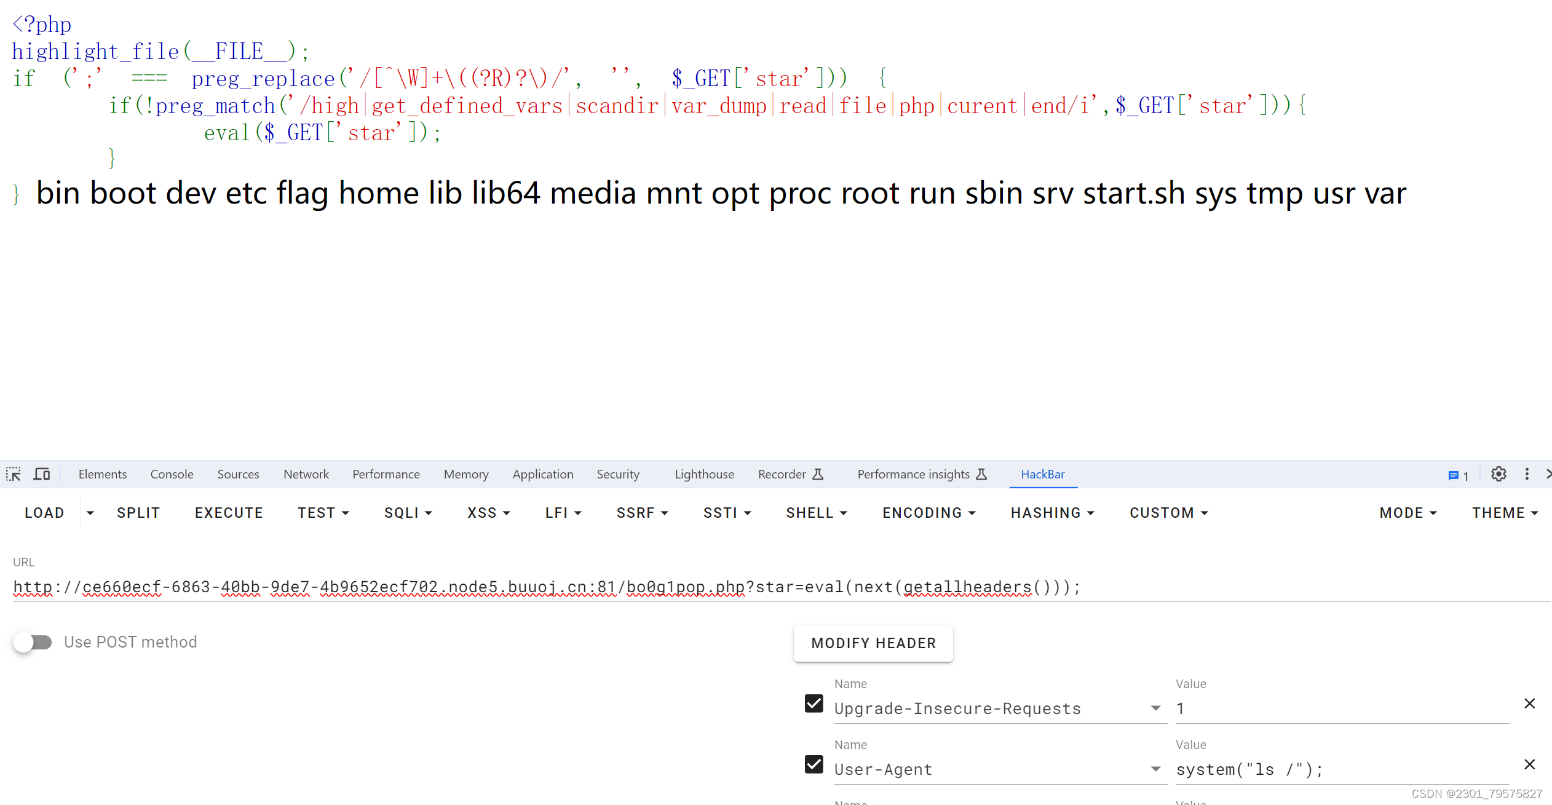Remove the User-Agent header row
The image size is (1552, 805).
[x=1529, y=764]
